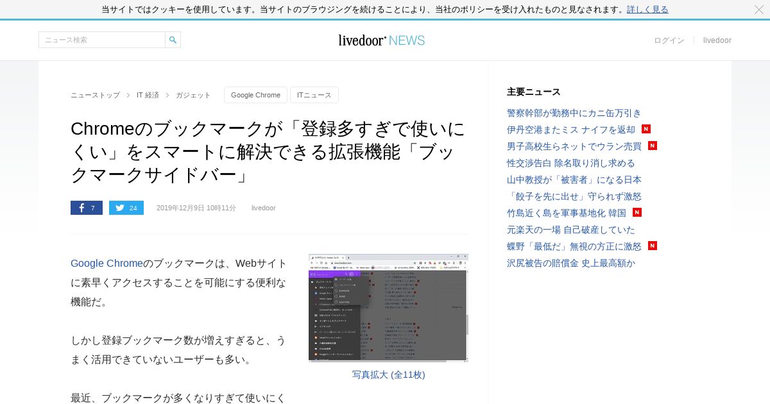Viewport: 770px width, 404px height.
Task: Open 写真拡大 (全11枚) link
Action: click(x=388, y=375)
